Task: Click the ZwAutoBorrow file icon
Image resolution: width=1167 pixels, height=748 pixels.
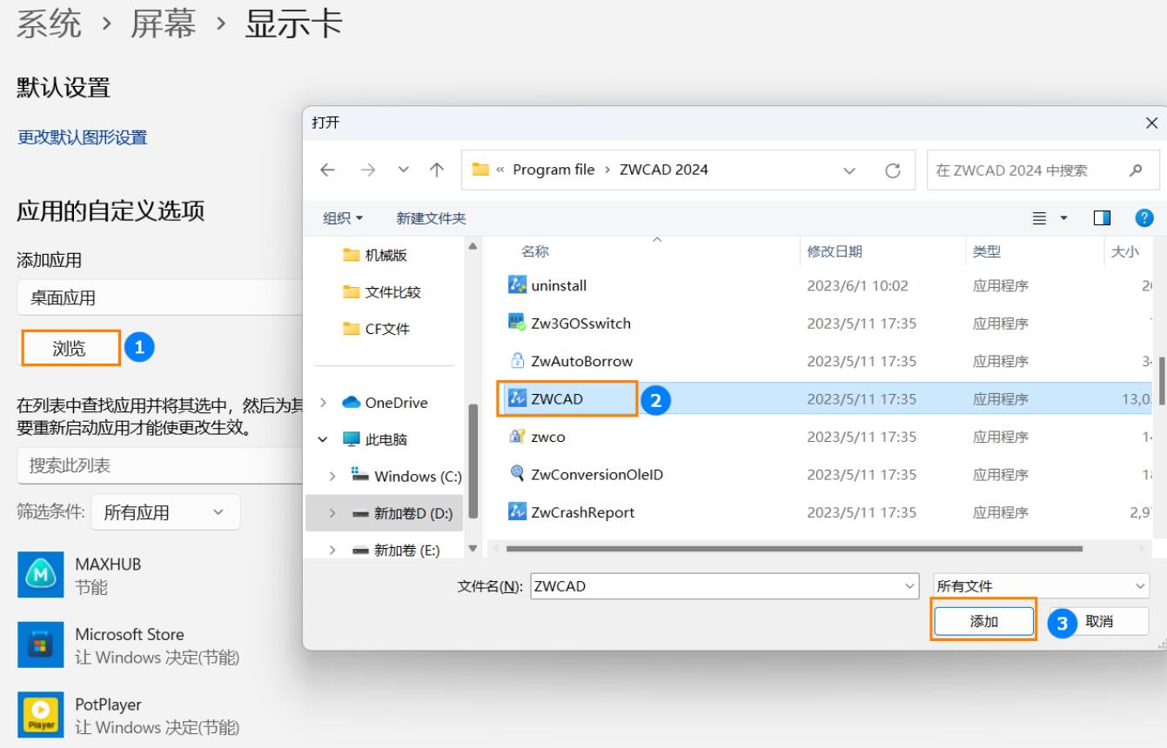Action: pos(517,361)
